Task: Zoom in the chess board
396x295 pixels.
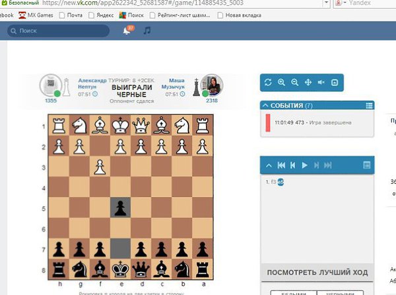Action: (x=281, y=83)
